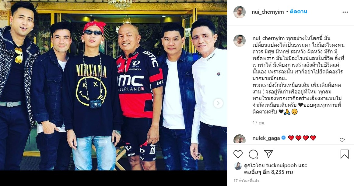The width and height of the screenshot is (354, 186).
Task: View the list of 8,235 other likers
Action: click(268, 172)
